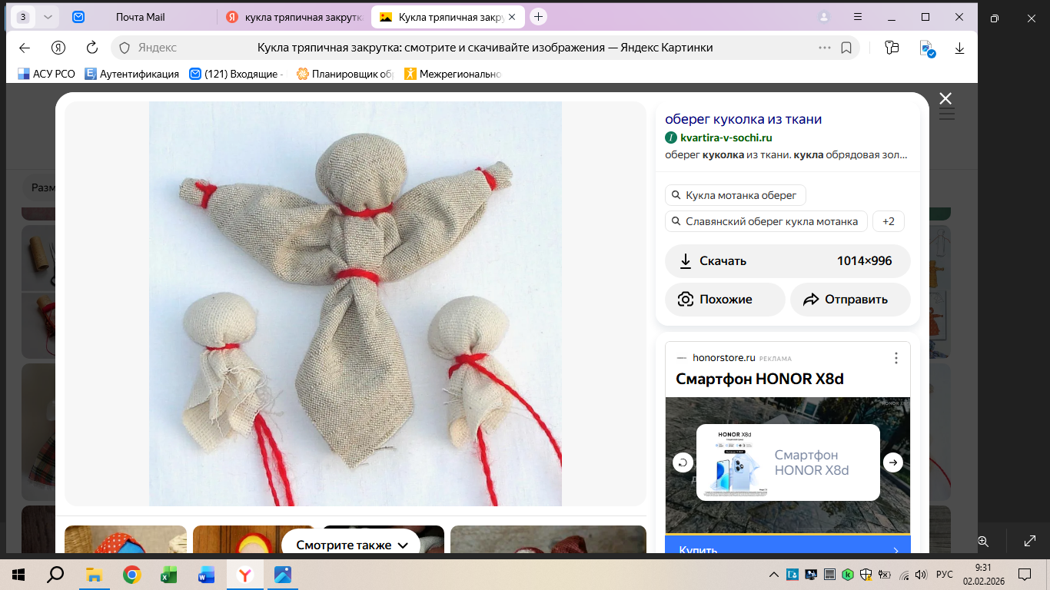Click the Скачать download button
This screenshot has width=1050, height=590.
[787, 261]
